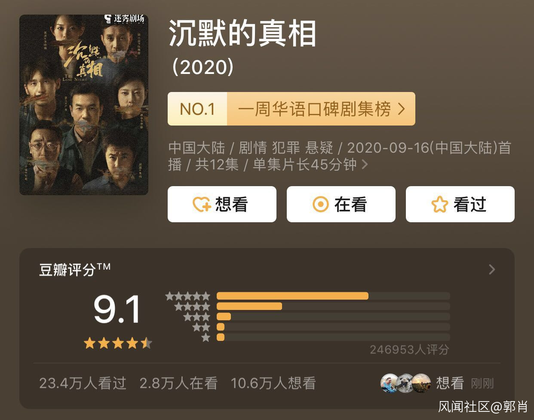Viewport: 534px width, 420px height.
Task: Click the orange rating stars under 9.1
Action: click(117, 343)
